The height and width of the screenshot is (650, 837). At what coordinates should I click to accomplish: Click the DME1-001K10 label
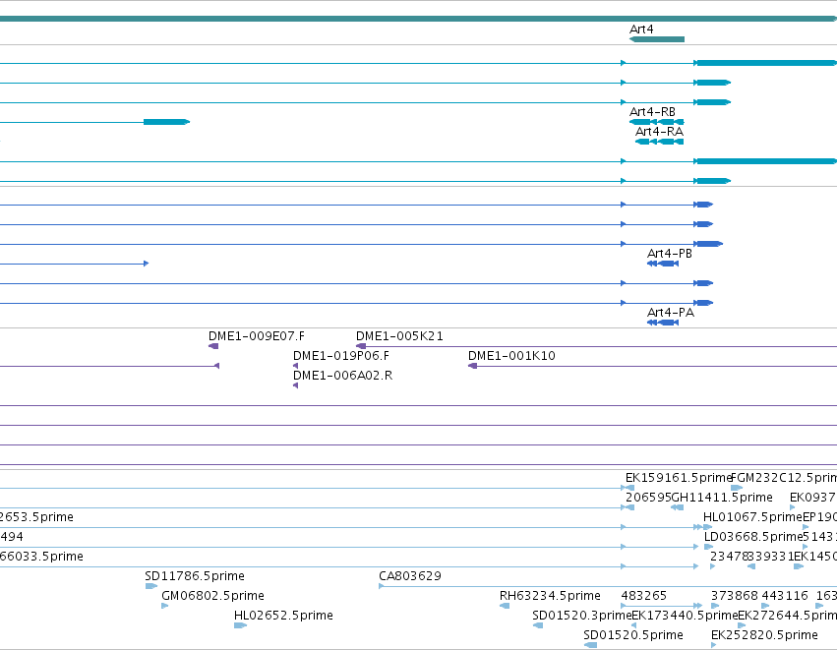pos(511,356)
